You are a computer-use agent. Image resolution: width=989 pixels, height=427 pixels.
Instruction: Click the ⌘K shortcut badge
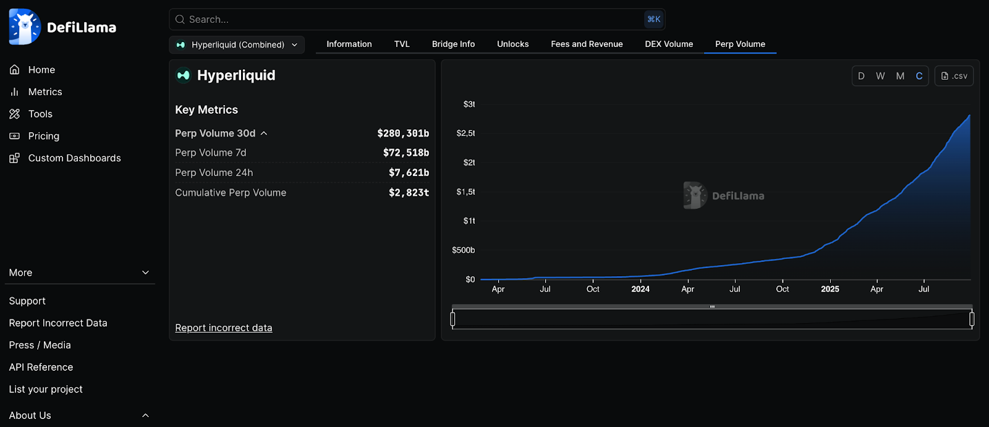tap(653, 20)
